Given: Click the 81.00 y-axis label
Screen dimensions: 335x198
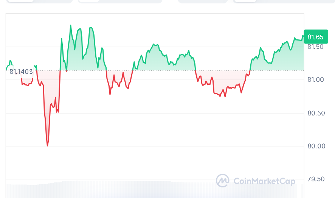Looking at the screenshot, I should coord(315,80).
